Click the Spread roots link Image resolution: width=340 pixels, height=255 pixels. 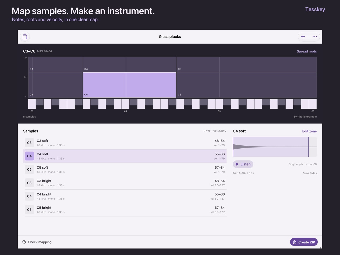307,51
